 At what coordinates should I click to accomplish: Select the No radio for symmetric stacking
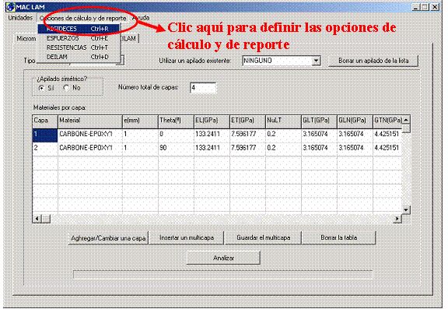tap(66, 88)
